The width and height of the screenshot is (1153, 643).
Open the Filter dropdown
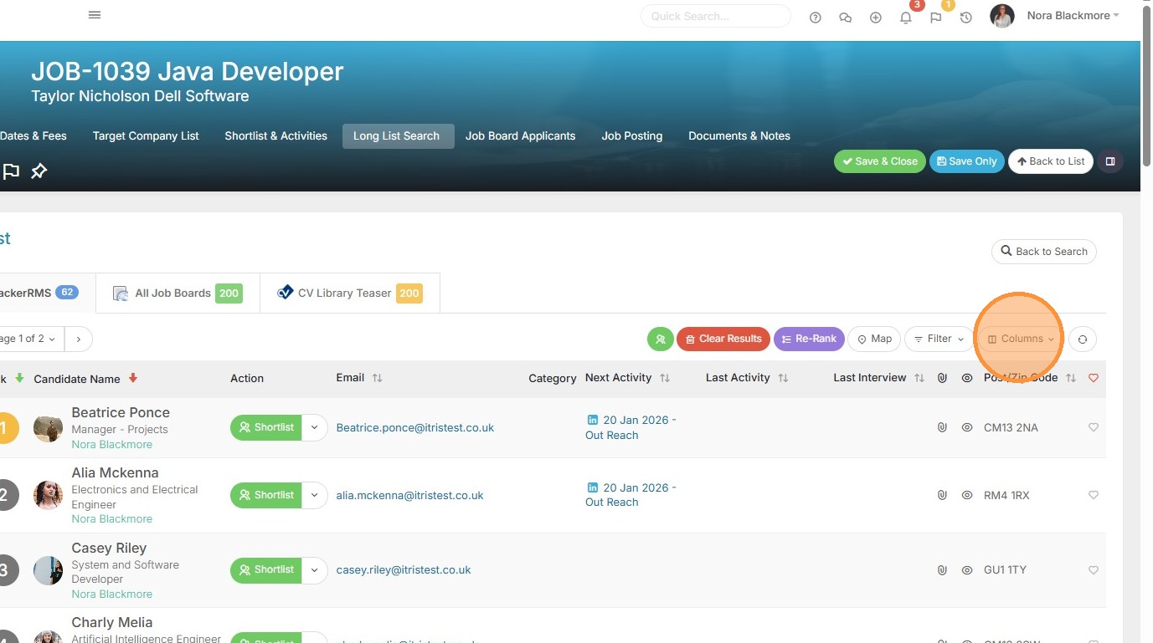coord(938,339)
